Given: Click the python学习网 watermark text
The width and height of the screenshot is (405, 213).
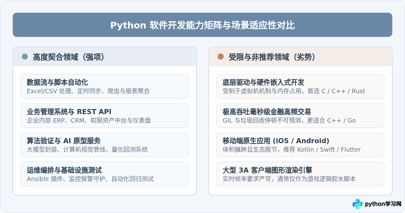Looking at the screenshot, I should 383,204.
